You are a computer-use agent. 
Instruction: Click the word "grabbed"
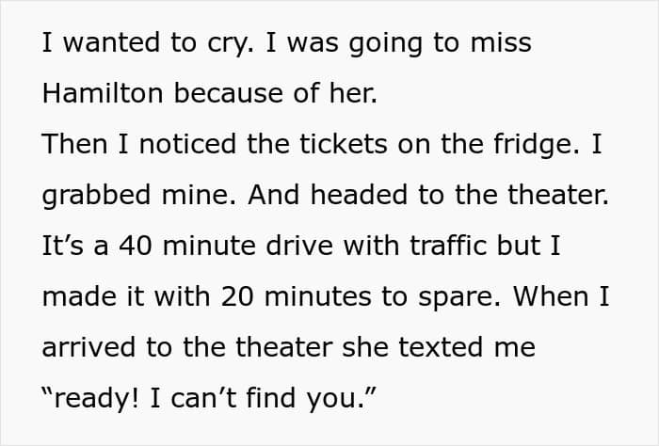point(88,195)
